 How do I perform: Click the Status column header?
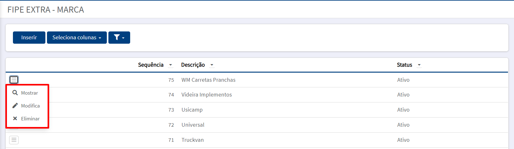tap(404, 65)
